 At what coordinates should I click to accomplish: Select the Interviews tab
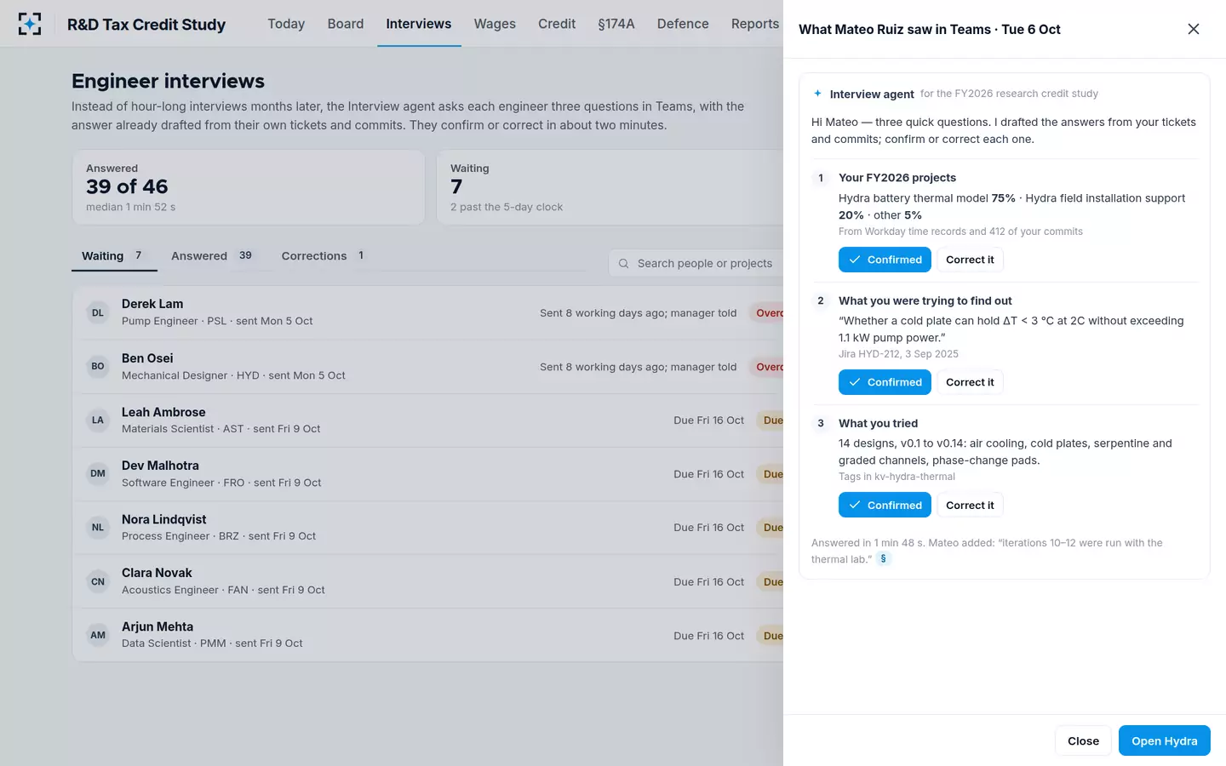pos(419,24)
